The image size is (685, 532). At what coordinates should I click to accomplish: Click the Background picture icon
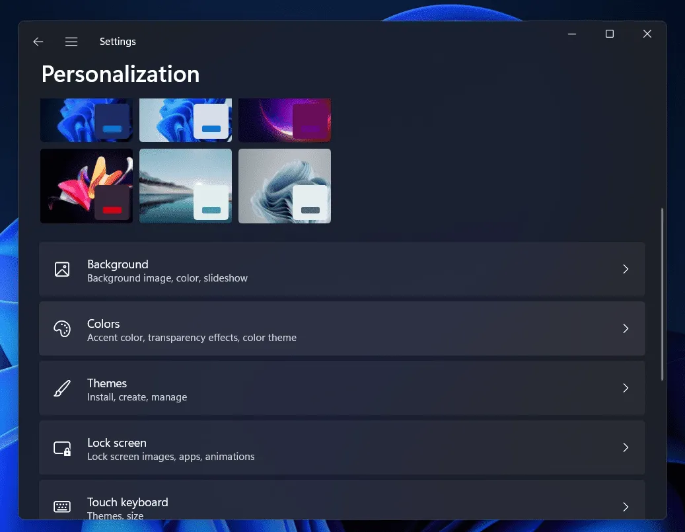pyautogui.click(x=62, y=269)
